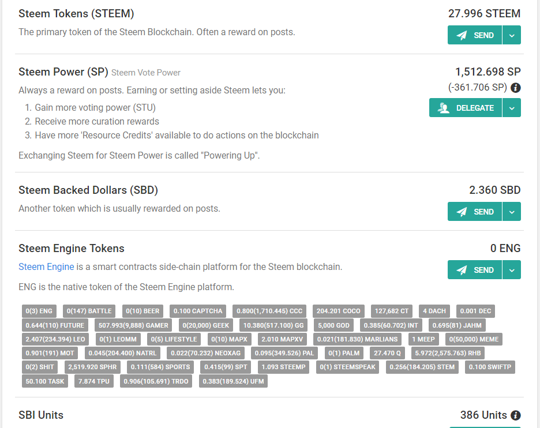Click the 0(10) MAPX token tag
This screenshot has height=428, width=540.
[x=229, y=339]
